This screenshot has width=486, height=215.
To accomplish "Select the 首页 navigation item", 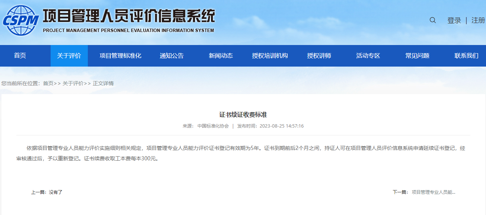I will [x=21, y=55].
